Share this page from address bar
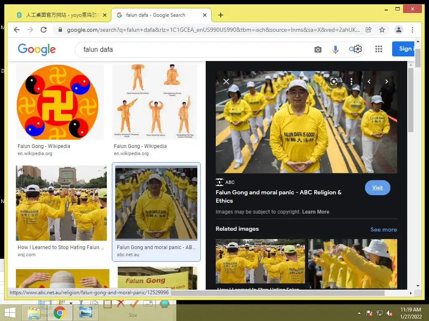This screenshot has width=429, height=321. (x=369, y=30)
